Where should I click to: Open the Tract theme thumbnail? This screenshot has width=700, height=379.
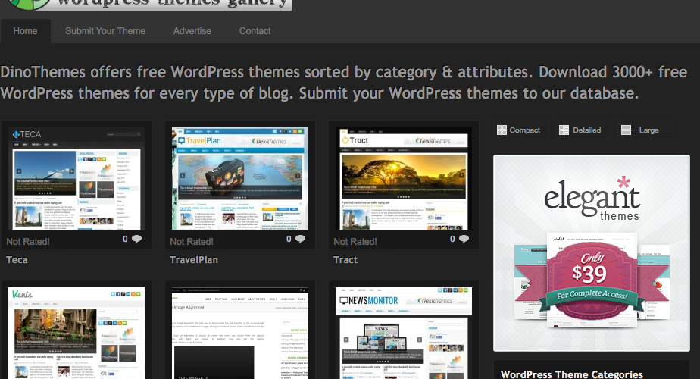coord(404,179)
